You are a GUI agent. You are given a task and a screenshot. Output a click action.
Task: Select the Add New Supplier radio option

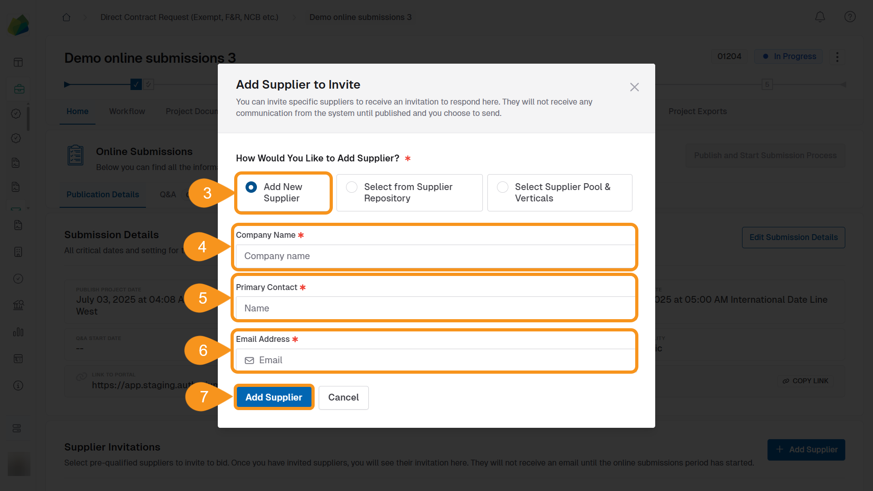tap(251, 187)
